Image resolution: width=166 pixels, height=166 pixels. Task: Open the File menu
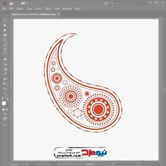(x=4, y=9)
